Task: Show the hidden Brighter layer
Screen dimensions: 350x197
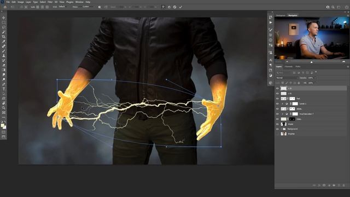Action: (277, 134)
